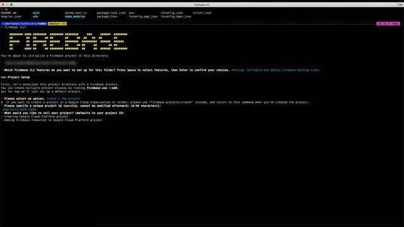Click the tsconfig.json file name
Viewport: 404px width, 227px height.
(172, 13)
